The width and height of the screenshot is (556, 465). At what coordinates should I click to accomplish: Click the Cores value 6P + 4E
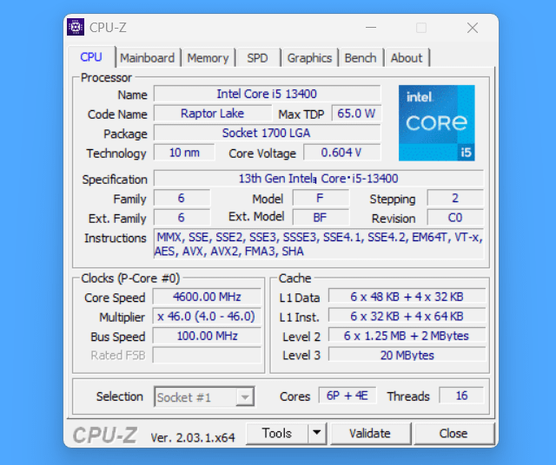pos(347,396)
